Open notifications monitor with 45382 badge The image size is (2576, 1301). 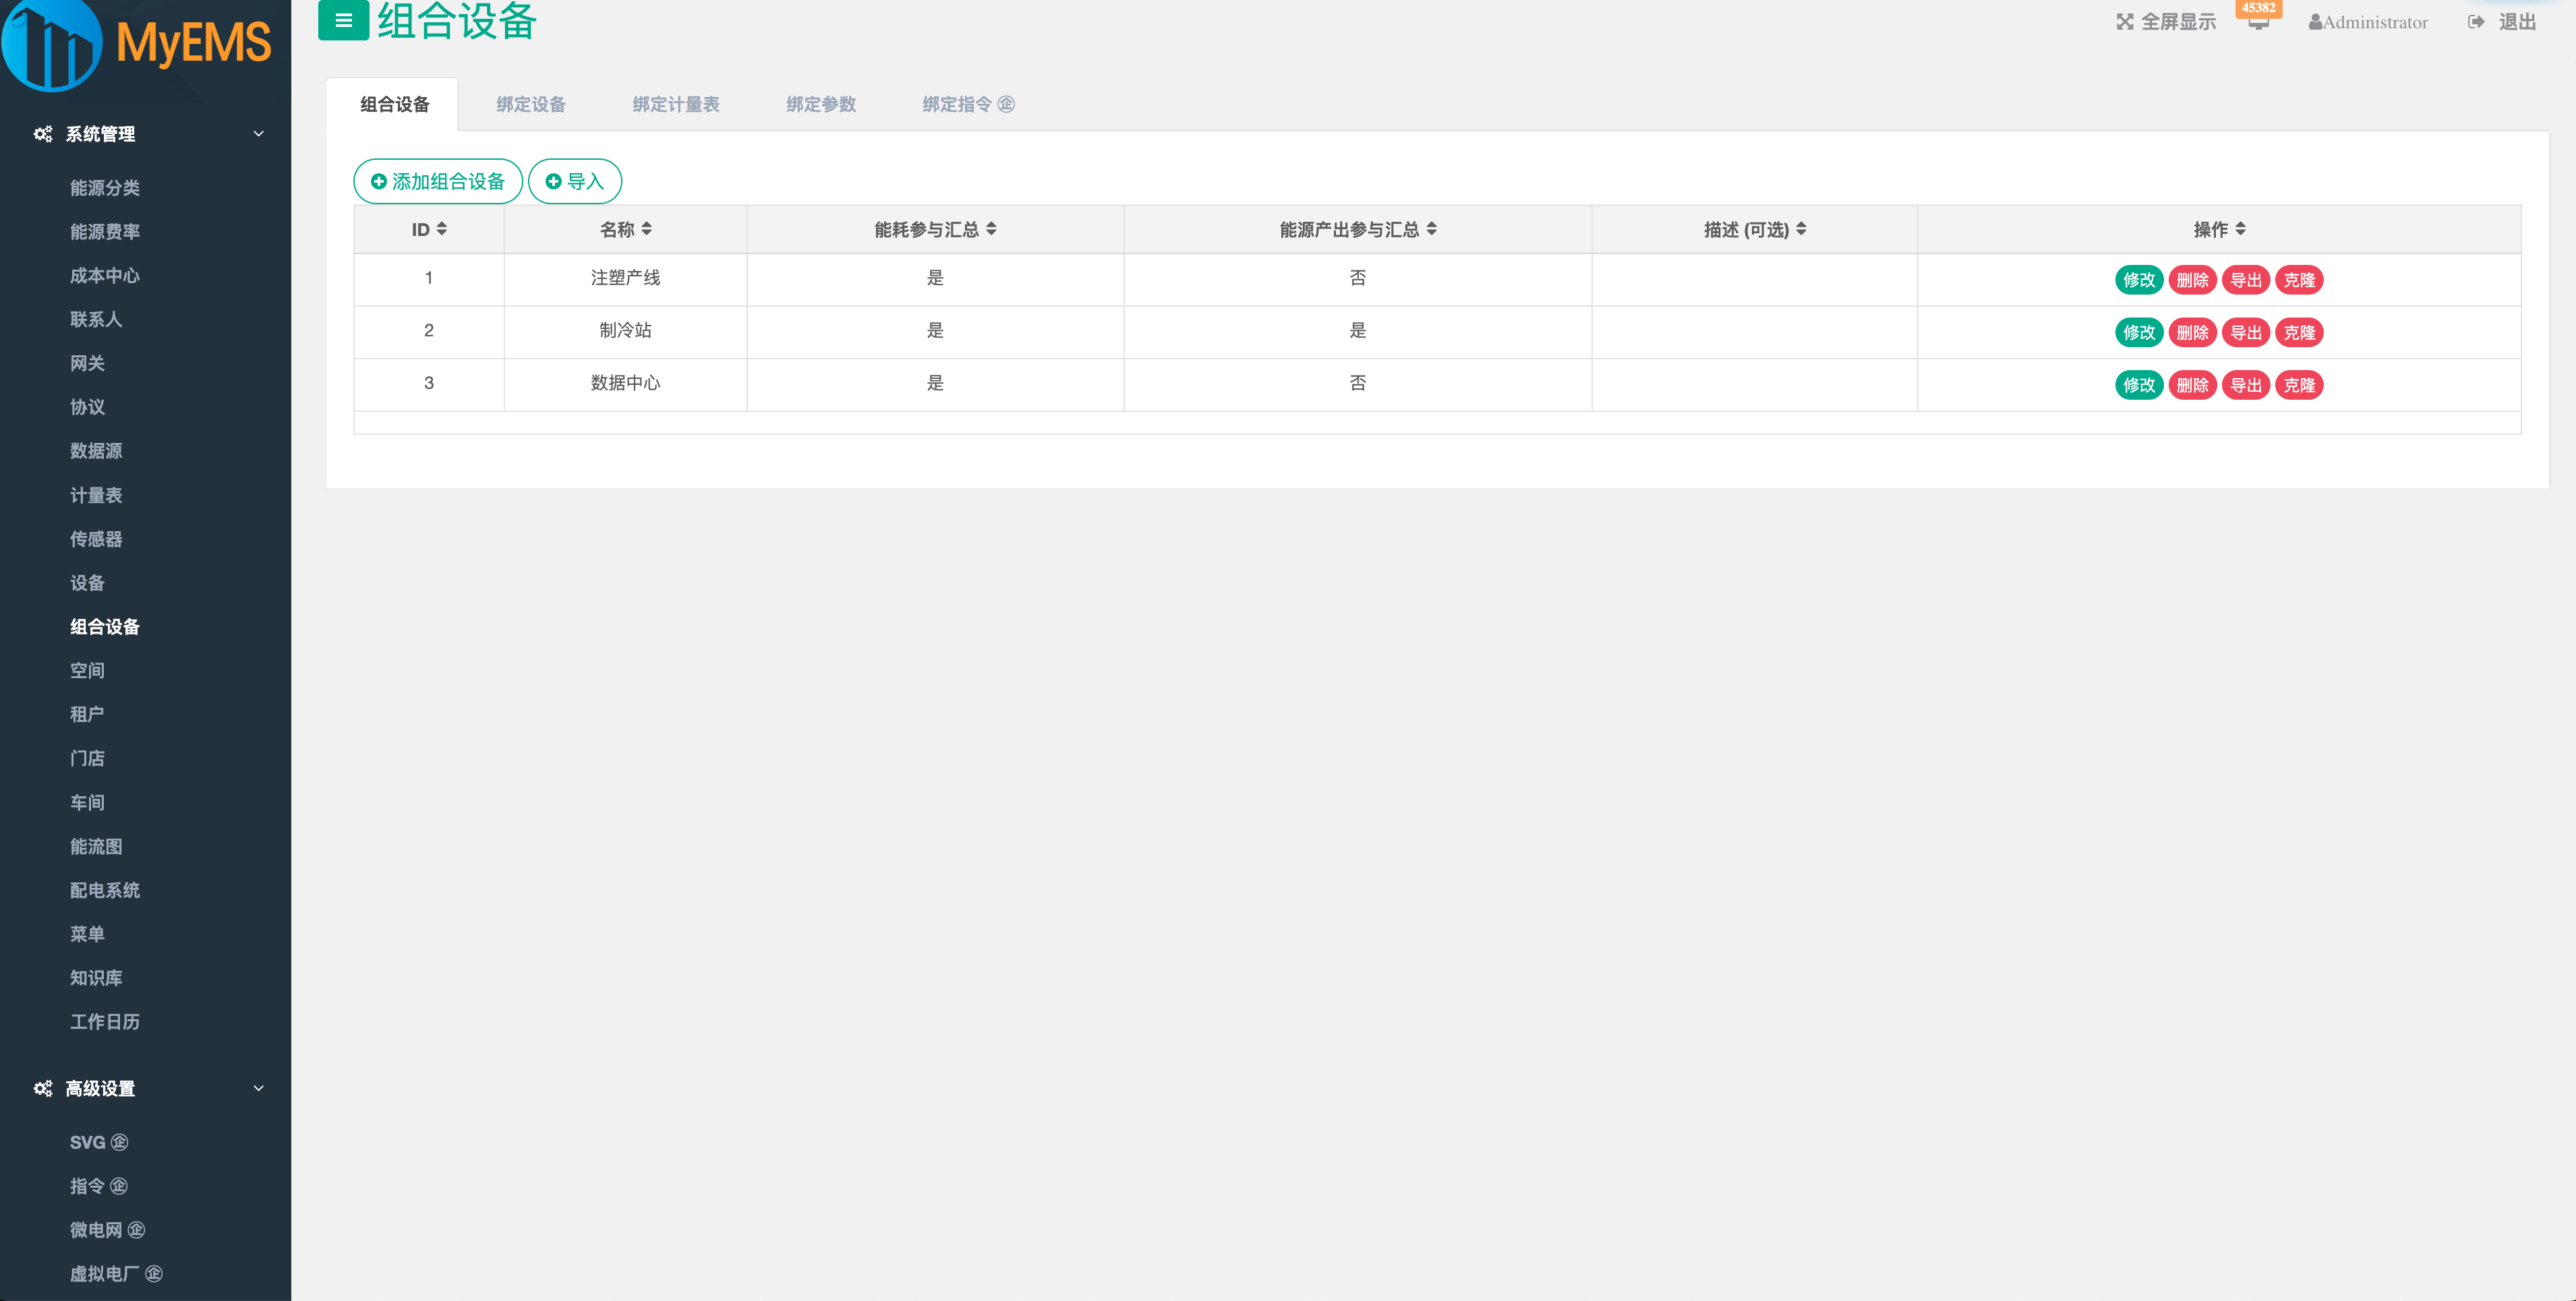click(x=2258, y=22)
